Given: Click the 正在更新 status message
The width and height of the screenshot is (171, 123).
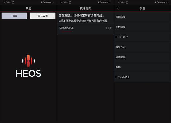Looking at the screenshot, I should [x=81, y=15].
